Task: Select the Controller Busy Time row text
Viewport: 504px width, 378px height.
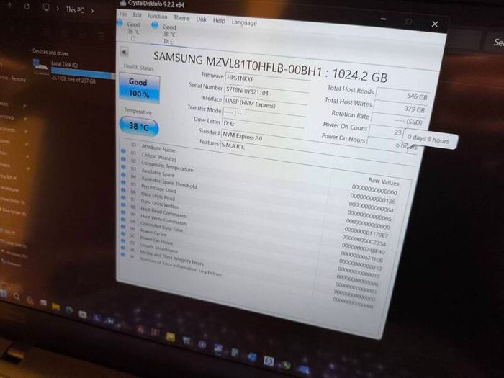Action: click(161, 227)
